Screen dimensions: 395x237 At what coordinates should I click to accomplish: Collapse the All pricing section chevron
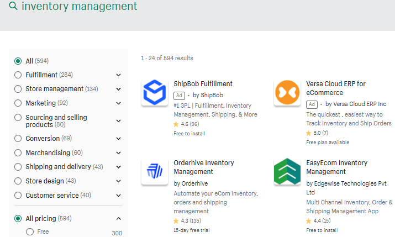point(118,219)
